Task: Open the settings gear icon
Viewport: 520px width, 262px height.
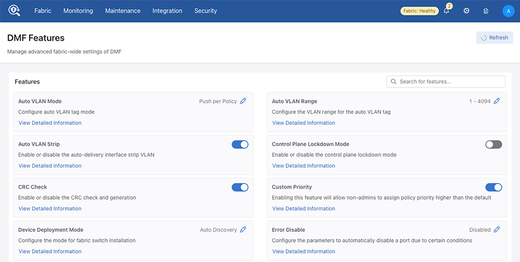Action: coord(466,11)
